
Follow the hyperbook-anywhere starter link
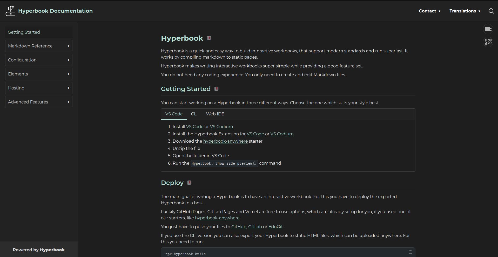pyautogui.click(x=225, y=141)
